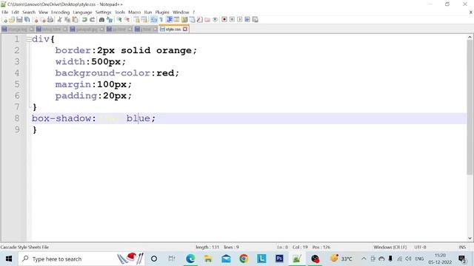Click the macro Playback icon
474x266 pixels.
(240, 20)
